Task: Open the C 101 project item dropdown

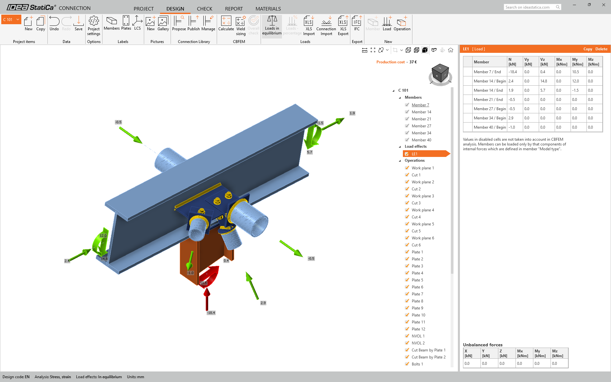Action: tap(18, 19)
